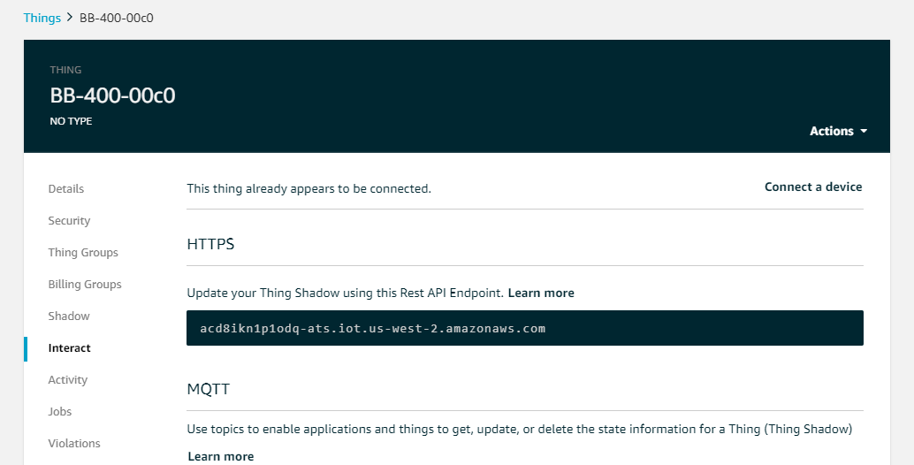Open the Activity section
This screenshot has height=465, width=914.
(67, 380)
